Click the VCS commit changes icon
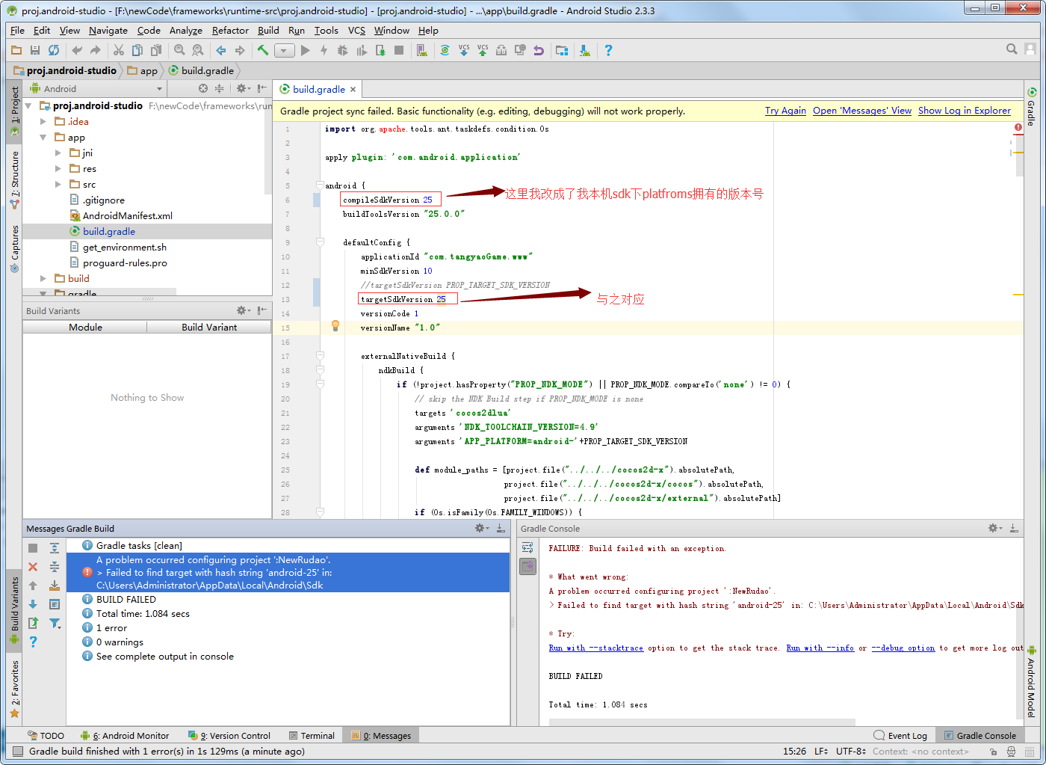The width and height of the screenshot is (1046, 765). click(483, 50)
